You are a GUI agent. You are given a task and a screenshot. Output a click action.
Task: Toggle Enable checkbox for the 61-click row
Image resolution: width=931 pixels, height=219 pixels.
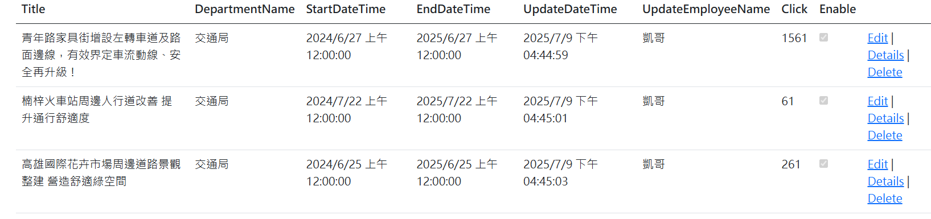(x=823, y=101)
